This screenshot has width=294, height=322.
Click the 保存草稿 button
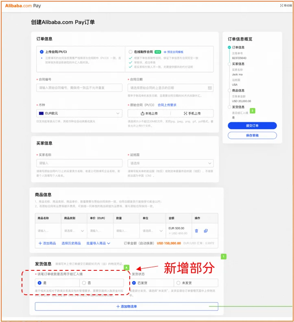[x=252, y=135]
